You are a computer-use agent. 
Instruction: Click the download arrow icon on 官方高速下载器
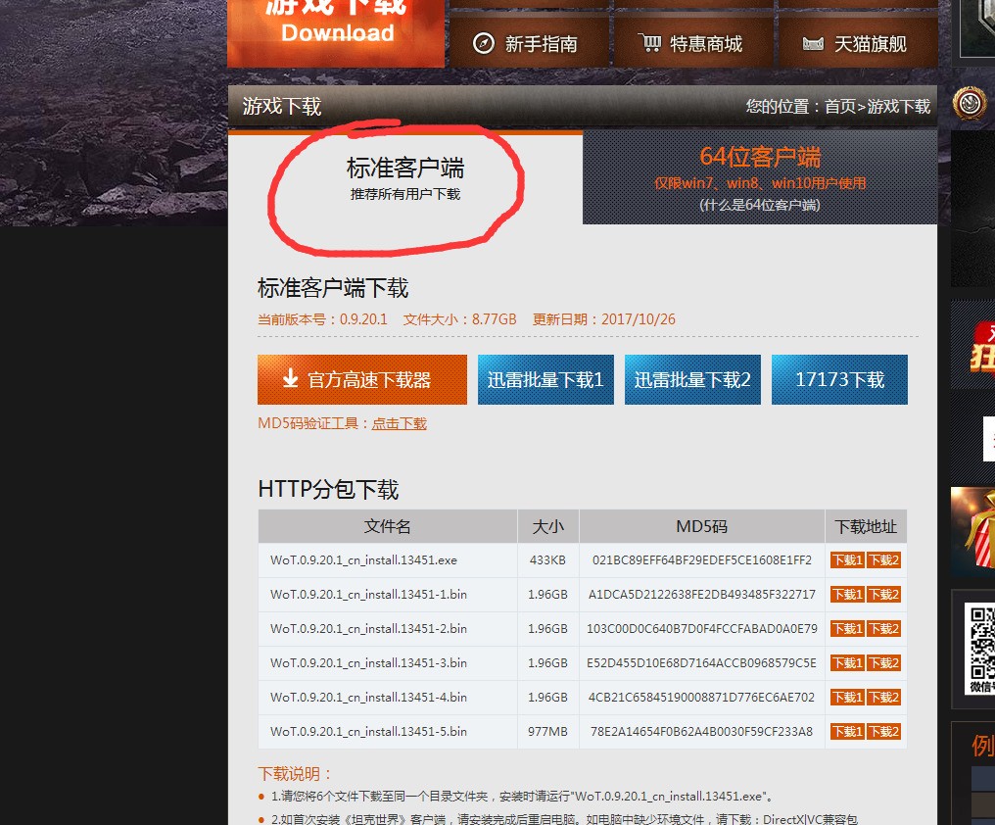click(290, 379)
